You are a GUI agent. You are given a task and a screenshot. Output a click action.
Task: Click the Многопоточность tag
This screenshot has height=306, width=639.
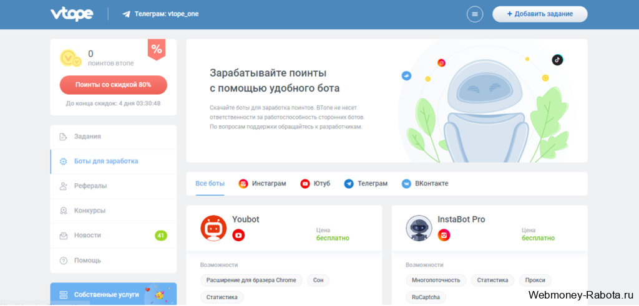[x=436, y=280]
